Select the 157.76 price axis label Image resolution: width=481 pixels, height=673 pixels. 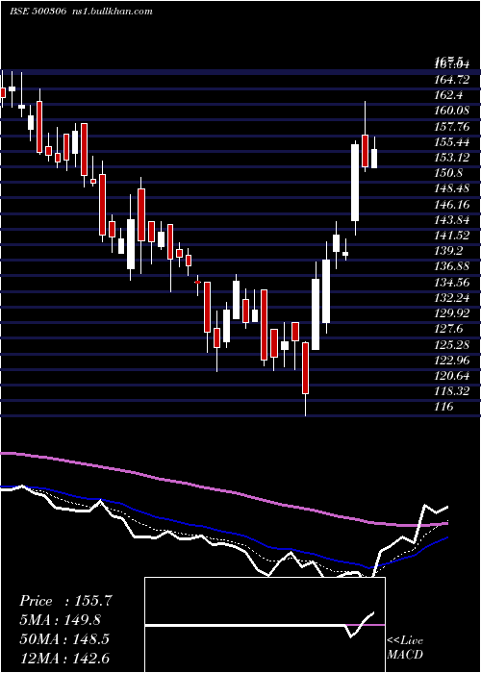pyautogui.click(x=452, y=127)
